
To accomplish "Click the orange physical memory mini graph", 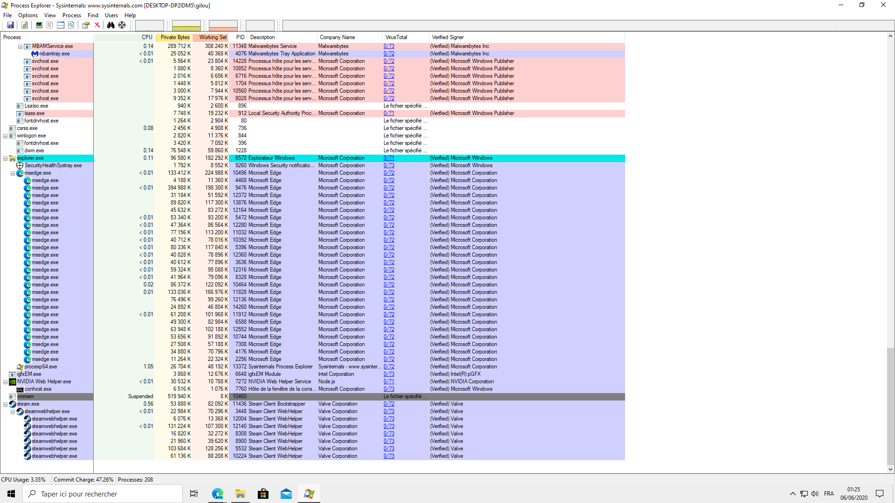I will click(223, 25).
